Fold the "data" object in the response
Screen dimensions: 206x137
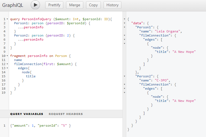pyautogui.click(x=125, y=23)
